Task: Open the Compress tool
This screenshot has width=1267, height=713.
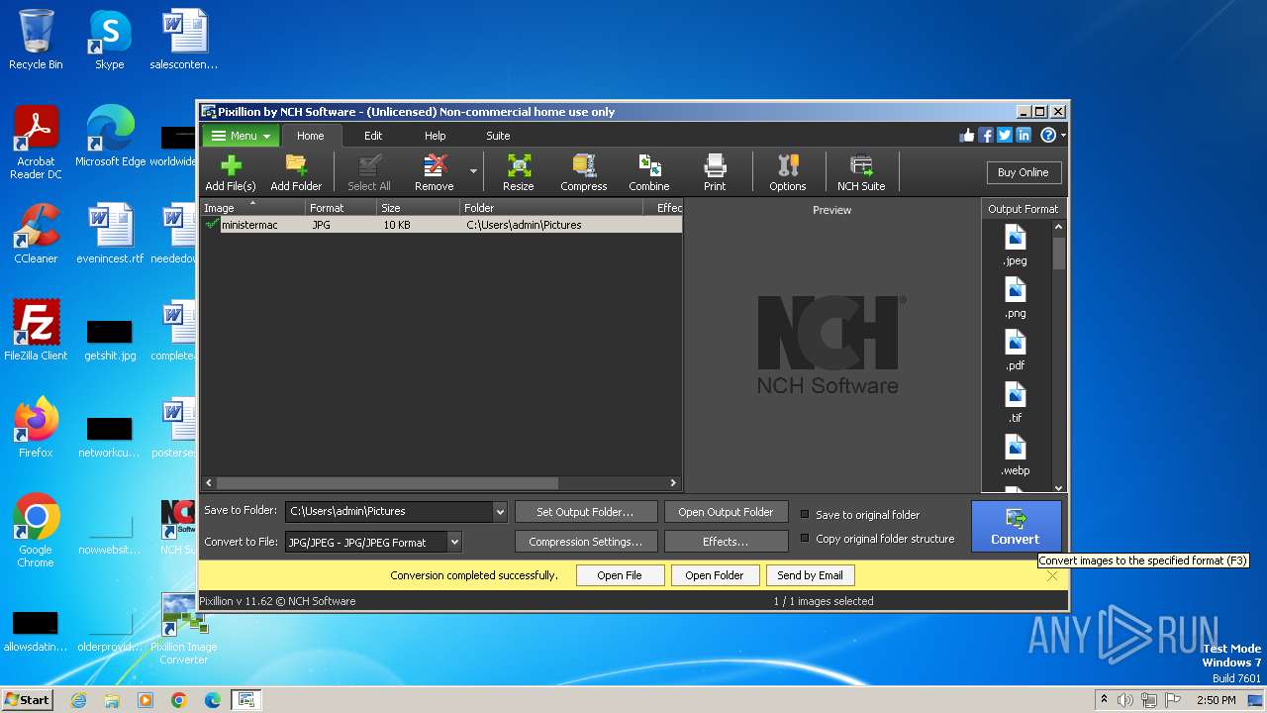Action: [584, 172]
